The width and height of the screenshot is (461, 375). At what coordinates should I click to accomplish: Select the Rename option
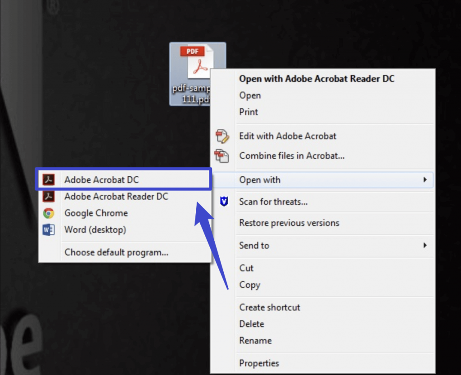[255, 340]
